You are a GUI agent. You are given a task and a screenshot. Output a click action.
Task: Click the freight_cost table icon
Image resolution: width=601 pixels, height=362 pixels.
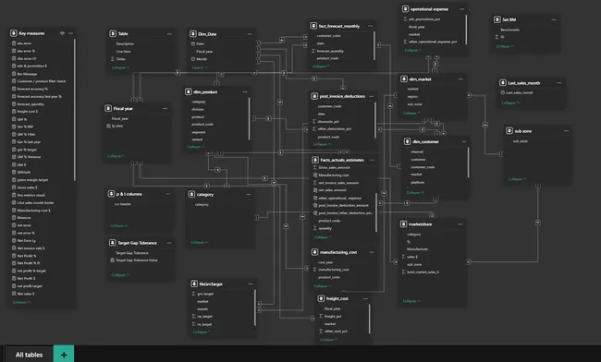pyautogui.click(x=321, y=298)
